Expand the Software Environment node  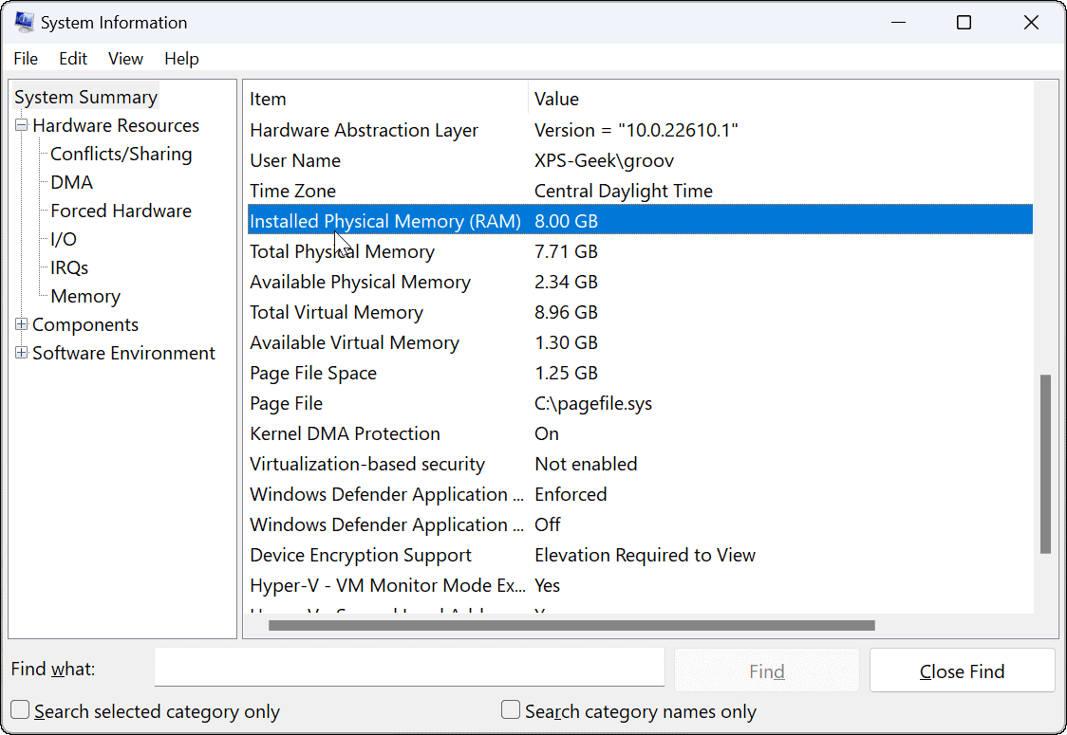(21, 353)
